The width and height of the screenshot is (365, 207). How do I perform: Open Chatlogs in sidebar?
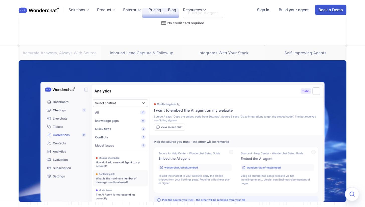(57, 110)
